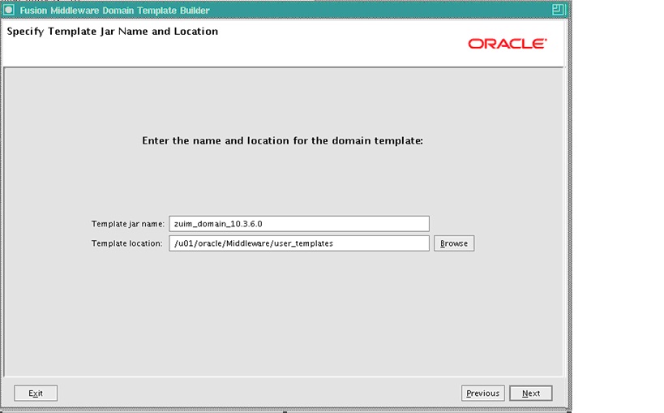Click the Template jar name field
Image resolution: width=664 pixels, height=413 pixels.
coord(299,224)
